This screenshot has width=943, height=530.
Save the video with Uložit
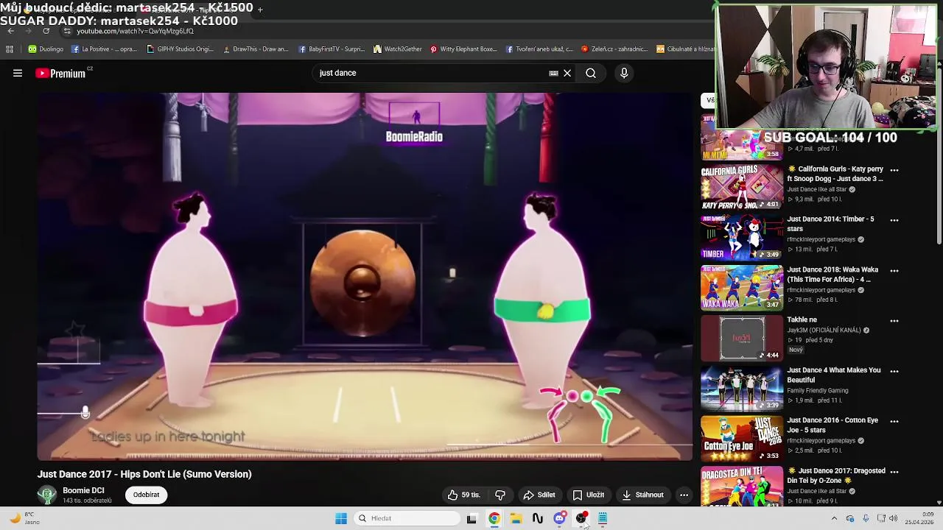click(589, 495)
